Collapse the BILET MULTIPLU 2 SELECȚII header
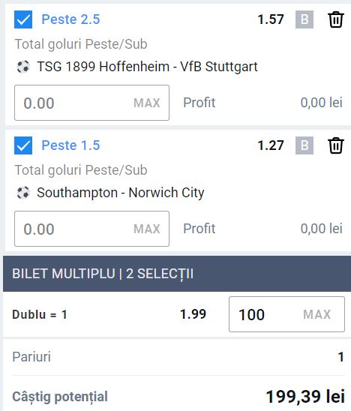The width and height of the screenshot is (351, 411). point(177,274)
